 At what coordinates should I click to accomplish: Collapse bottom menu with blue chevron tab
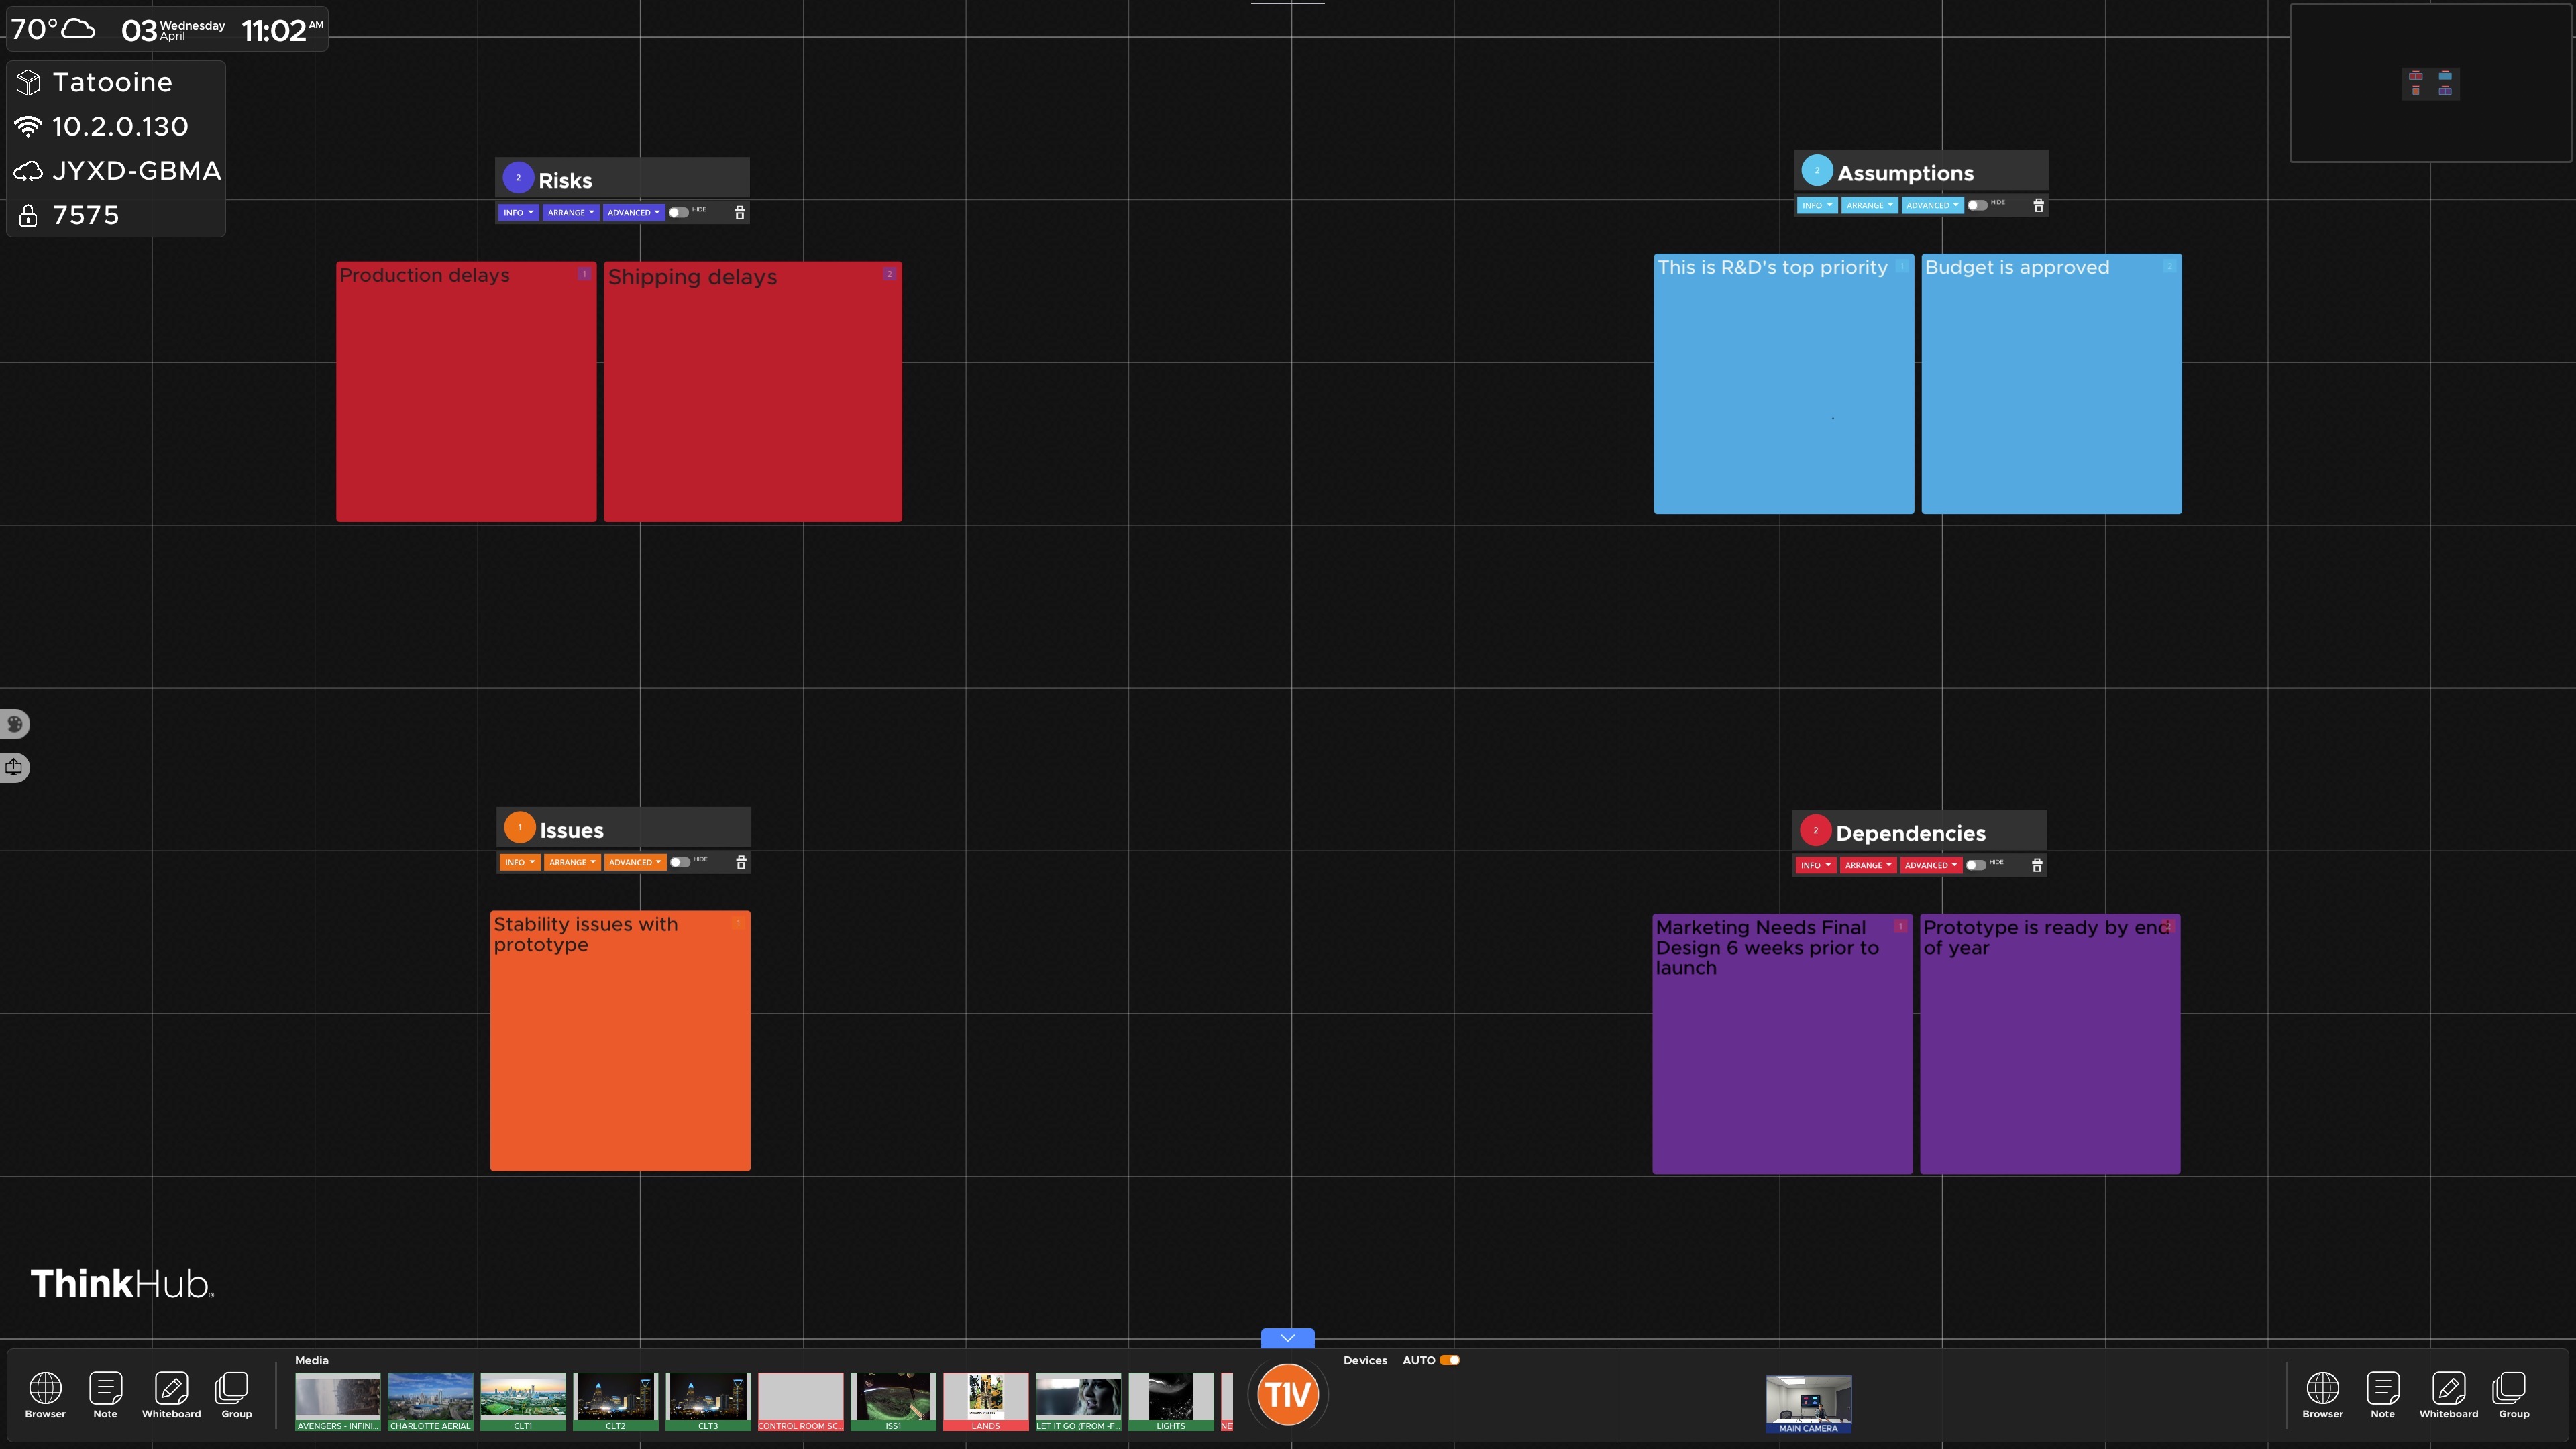[1287, 1338]
